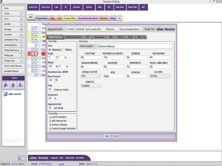Click document icon on the SOA row
Screen dimensions: 222x166
click(36, 45)
